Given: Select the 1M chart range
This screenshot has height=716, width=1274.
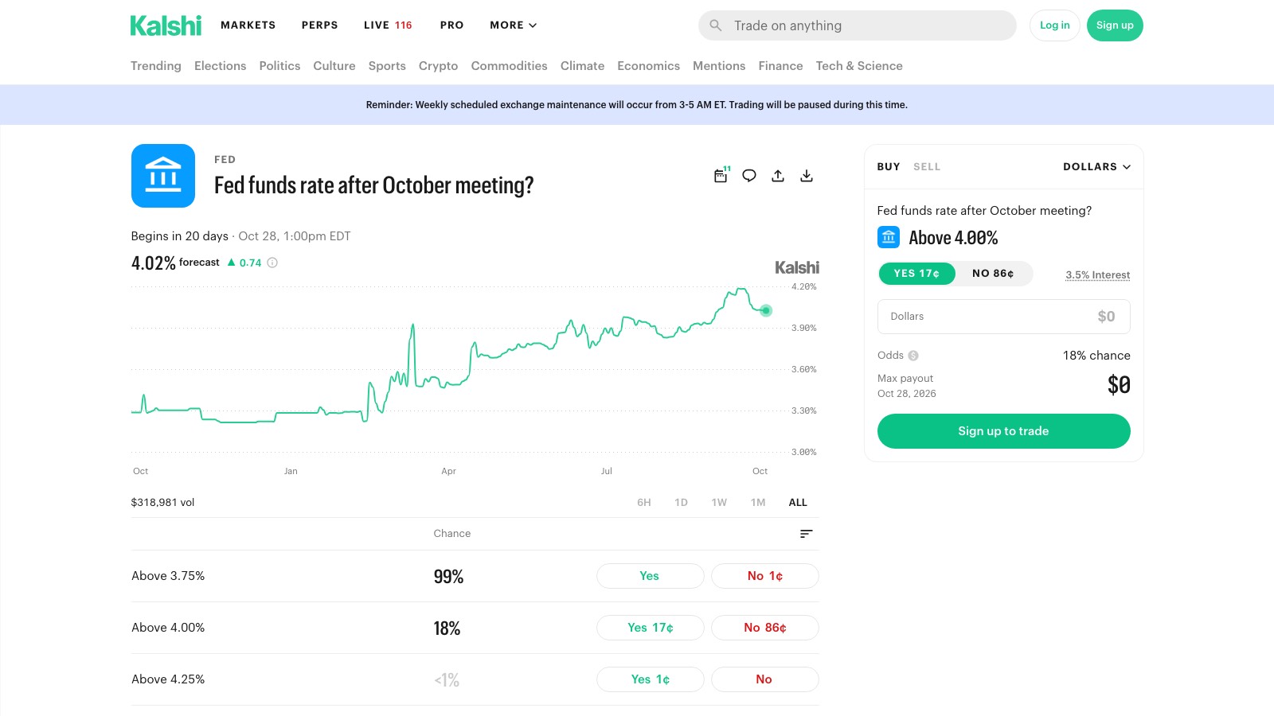Looking at the screenshot, I should 758,503.
